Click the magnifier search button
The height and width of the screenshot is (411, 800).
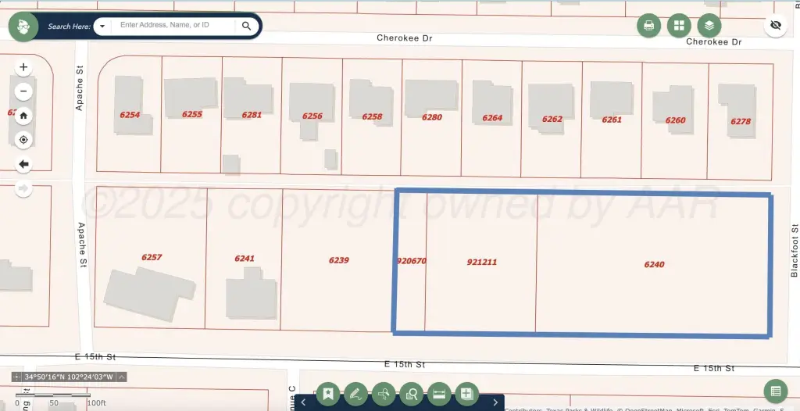tap(247, 26)
